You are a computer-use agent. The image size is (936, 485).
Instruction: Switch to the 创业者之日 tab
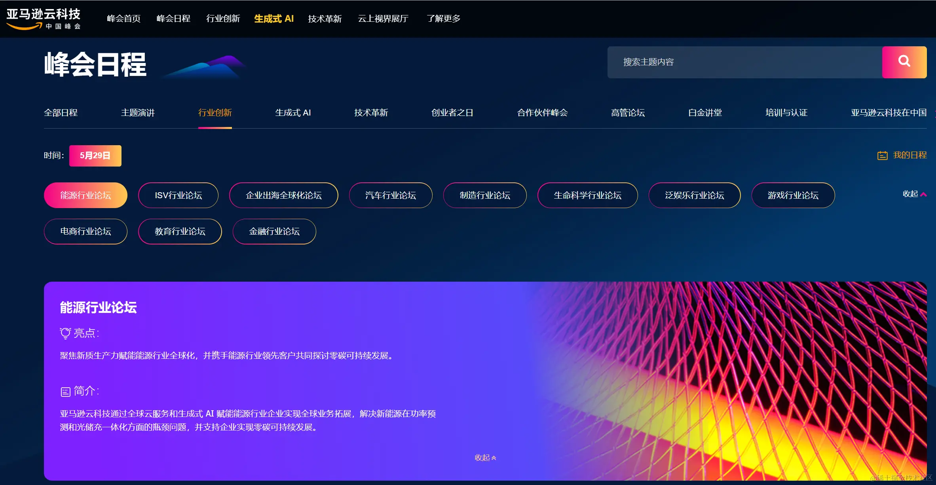pyautogui.click(x=452, y=113)
